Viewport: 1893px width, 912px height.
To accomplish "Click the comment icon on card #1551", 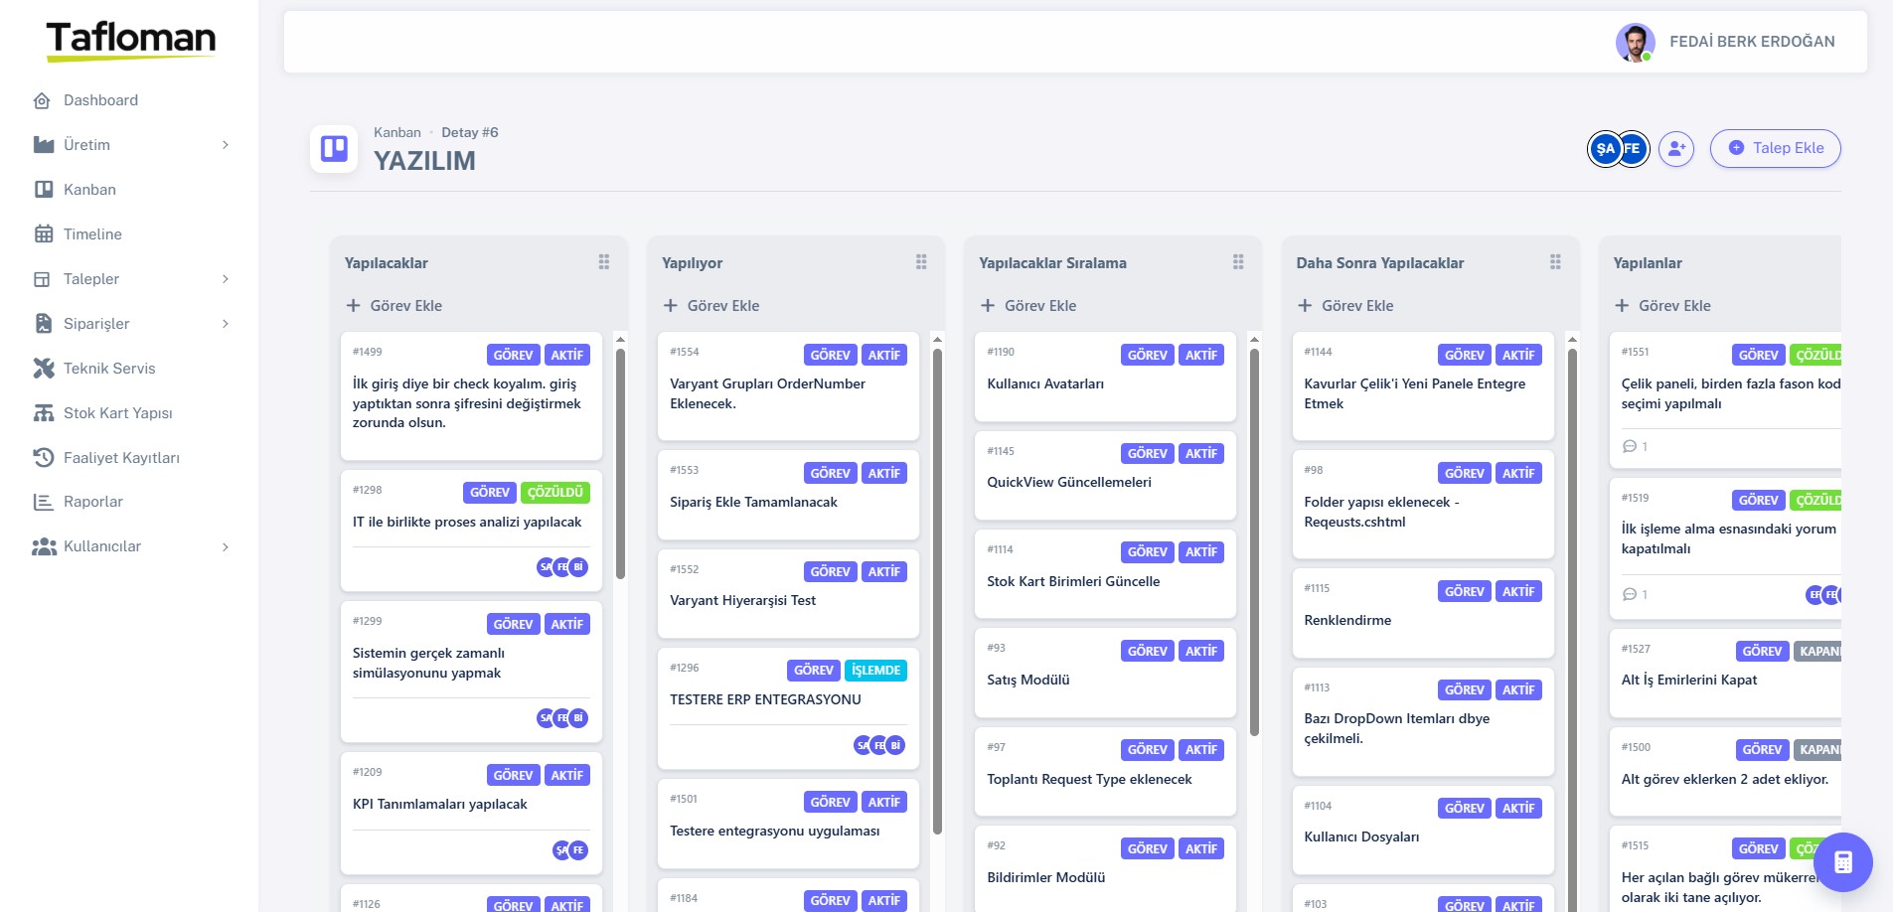I will [1630, 447].
